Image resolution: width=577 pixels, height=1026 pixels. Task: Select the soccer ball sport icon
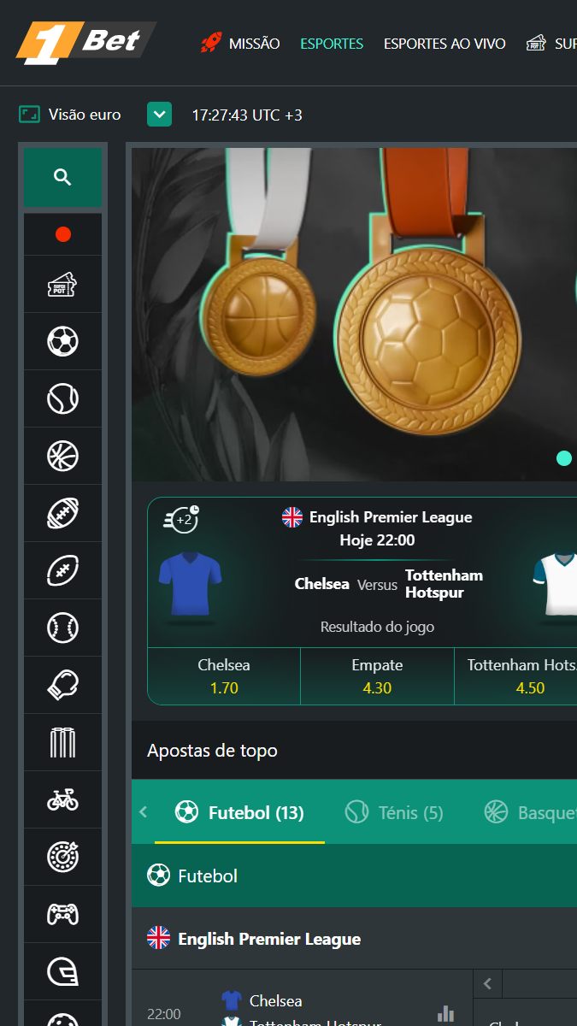[62, 342]
